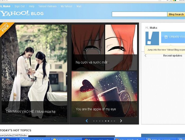Advance carousel with the white next arrow

(121, 121)
